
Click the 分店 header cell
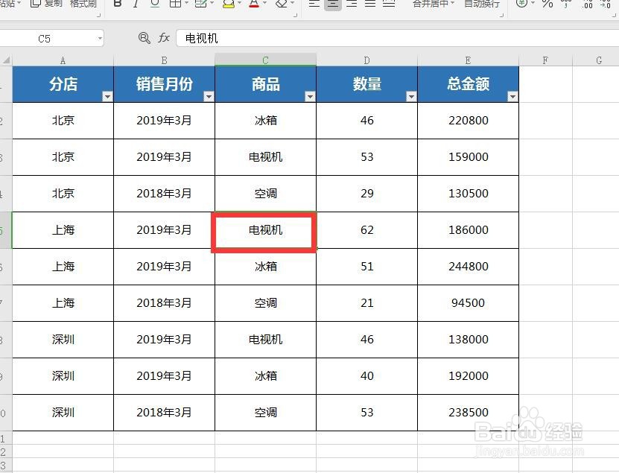(x=63, y=84)
